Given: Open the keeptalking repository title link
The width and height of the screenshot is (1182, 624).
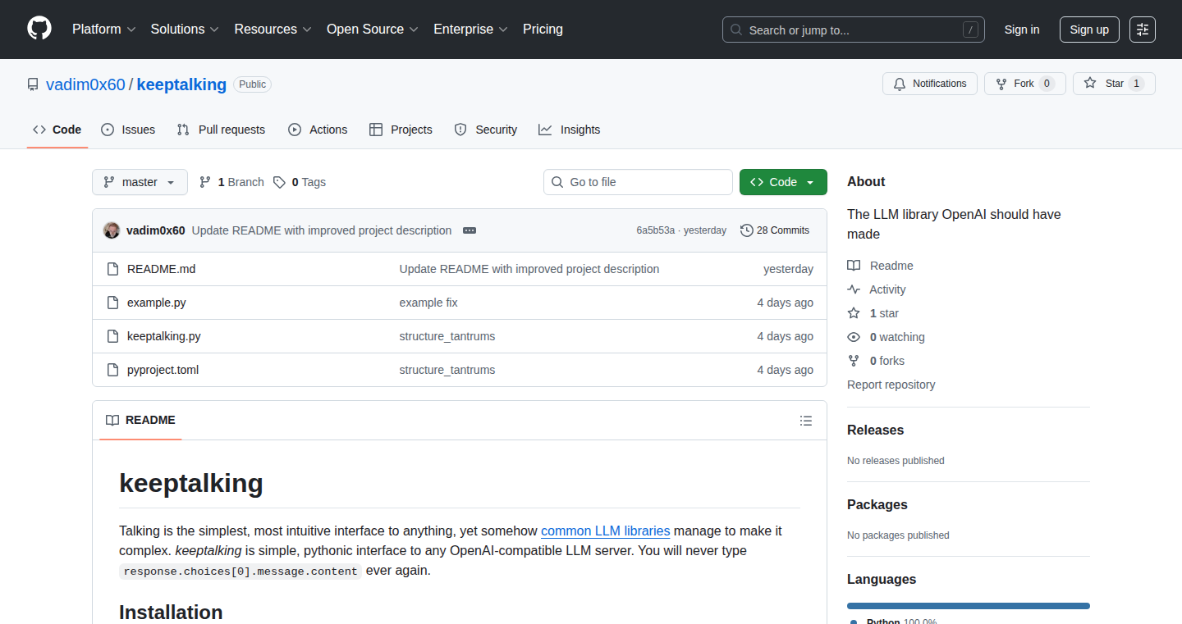Looking at the screenshot, I should [181, 84].
